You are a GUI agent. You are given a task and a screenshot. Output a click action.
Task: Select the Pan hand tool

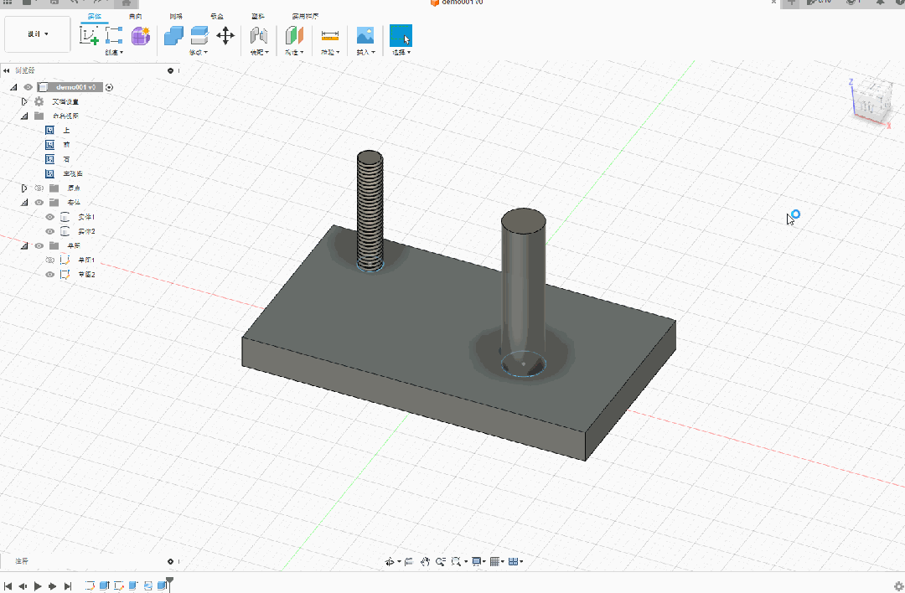pyautogui.click(x=426, y=561)
